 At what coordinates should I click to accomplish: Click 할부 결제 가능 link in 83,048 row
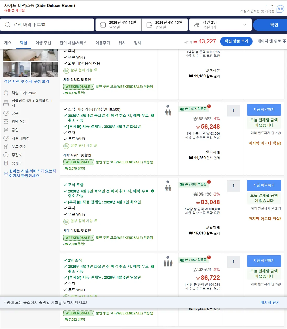coord(82,221)
